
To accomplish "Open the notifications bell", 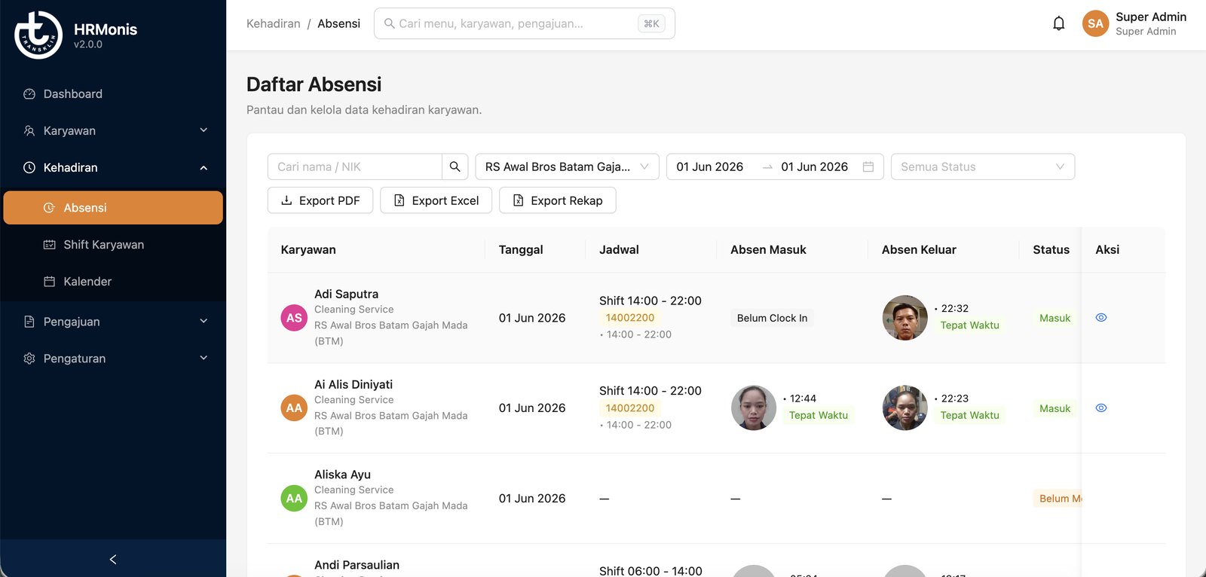I will point(1058,23).
